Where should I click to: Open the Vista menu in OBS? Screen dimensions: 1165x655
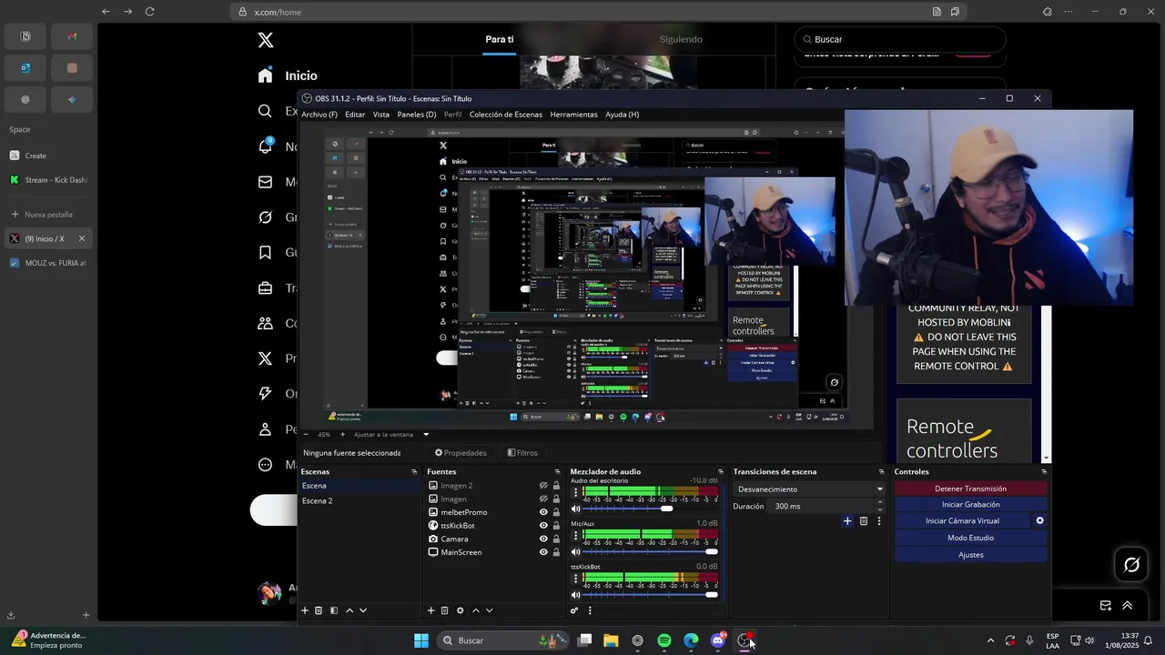point(381,115)
